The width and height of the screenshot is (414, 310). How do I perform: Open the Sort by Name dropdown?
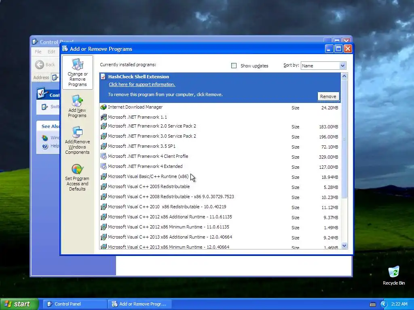click(x=342, y=66)
